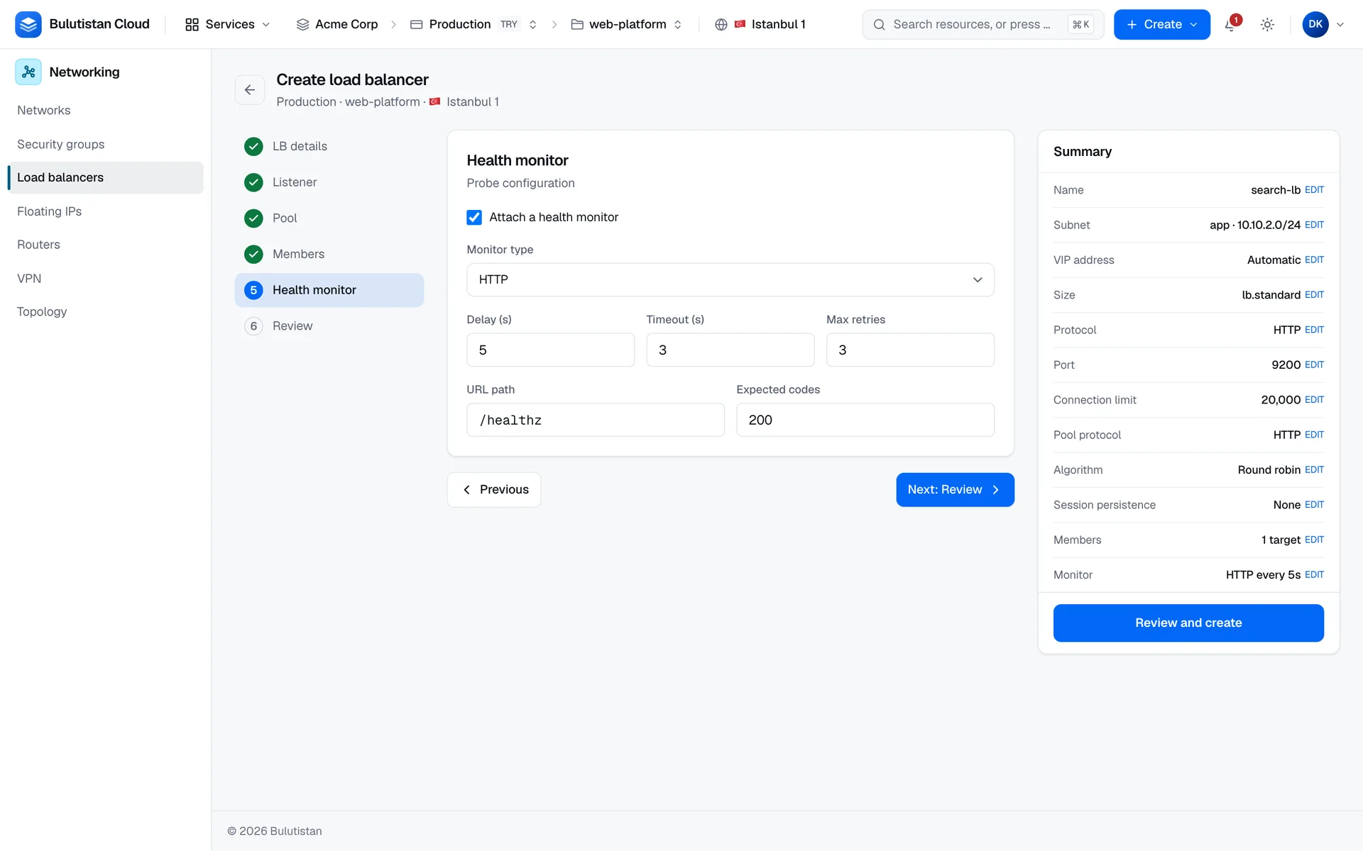Click the Delay (s) input field
The height and width of the screenshot is (851, 1363).
coord(550,350)
